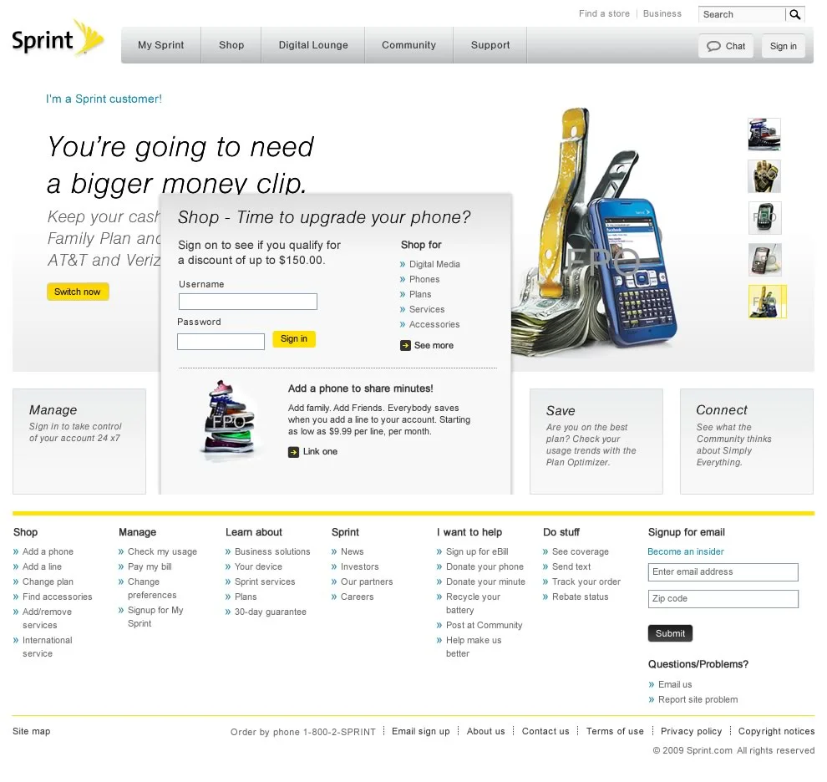Screen dimensions: 827x782
Task: Switch to the Digital Lounge tab
Action: (x=312, y=45)
